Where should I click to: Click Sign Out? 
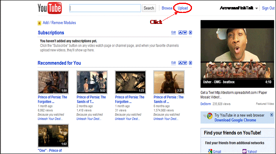[268, 8]
